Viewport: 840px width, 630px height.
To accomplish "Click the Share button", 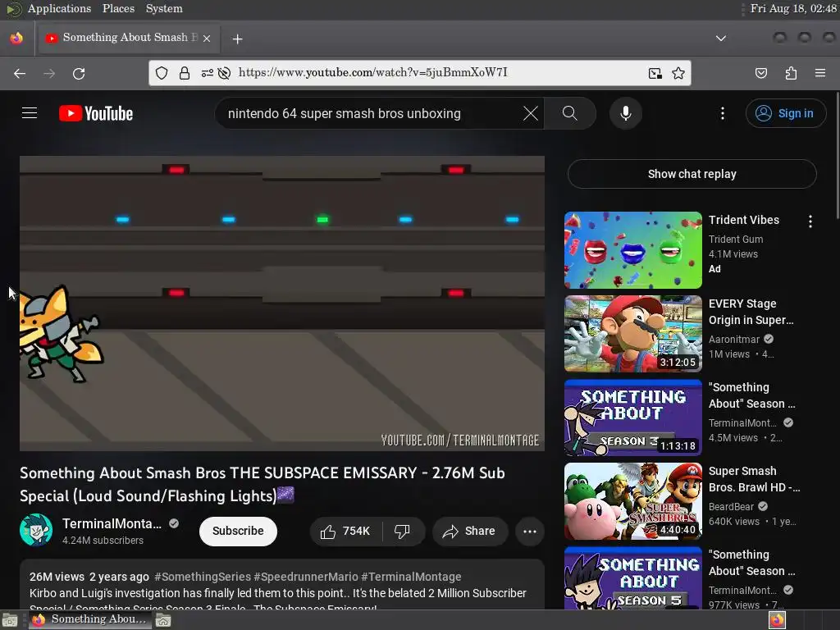I will click(x=469, y=531).
